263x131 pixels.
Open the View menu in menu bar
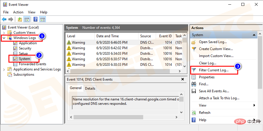(32, 12)
